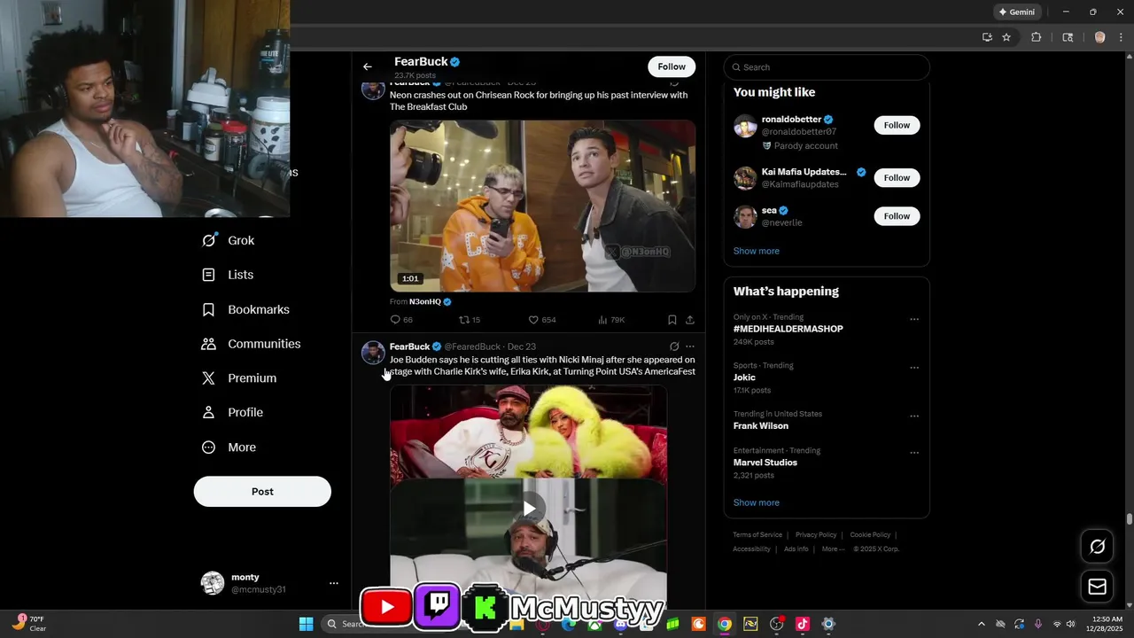1134x638 pixels.
Task: Open Chrome three-dot menu
Action: pyautogui.click(x=1122, y=37)
